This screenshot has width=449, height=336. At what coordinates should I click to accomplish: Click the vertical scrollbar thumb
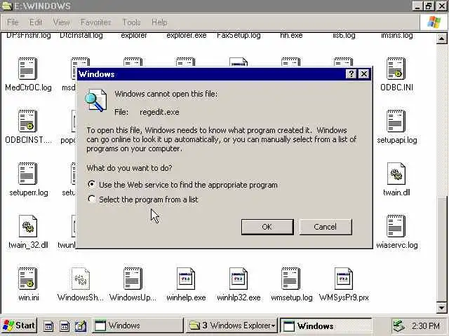tap(441, 248)
